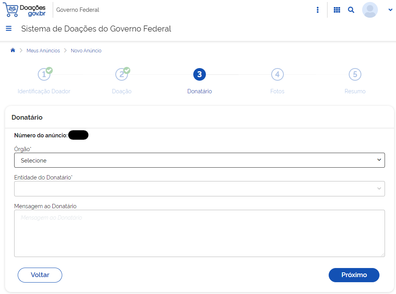The width and height of the screenshot is (396, 294).
Task: Click the user profile avatar
Action: tap(370, 10)
